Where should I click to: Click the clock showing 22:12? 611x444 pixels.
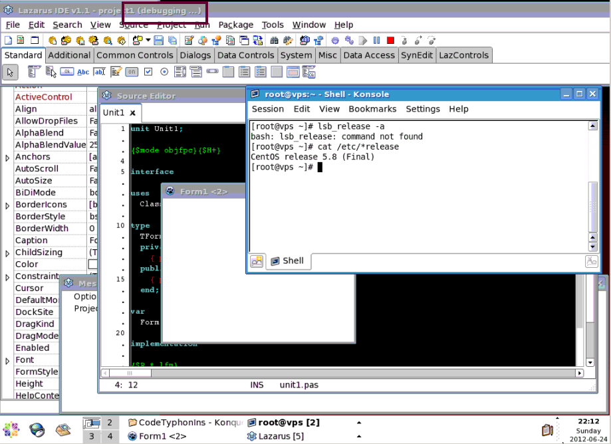[x=588, y=421]
